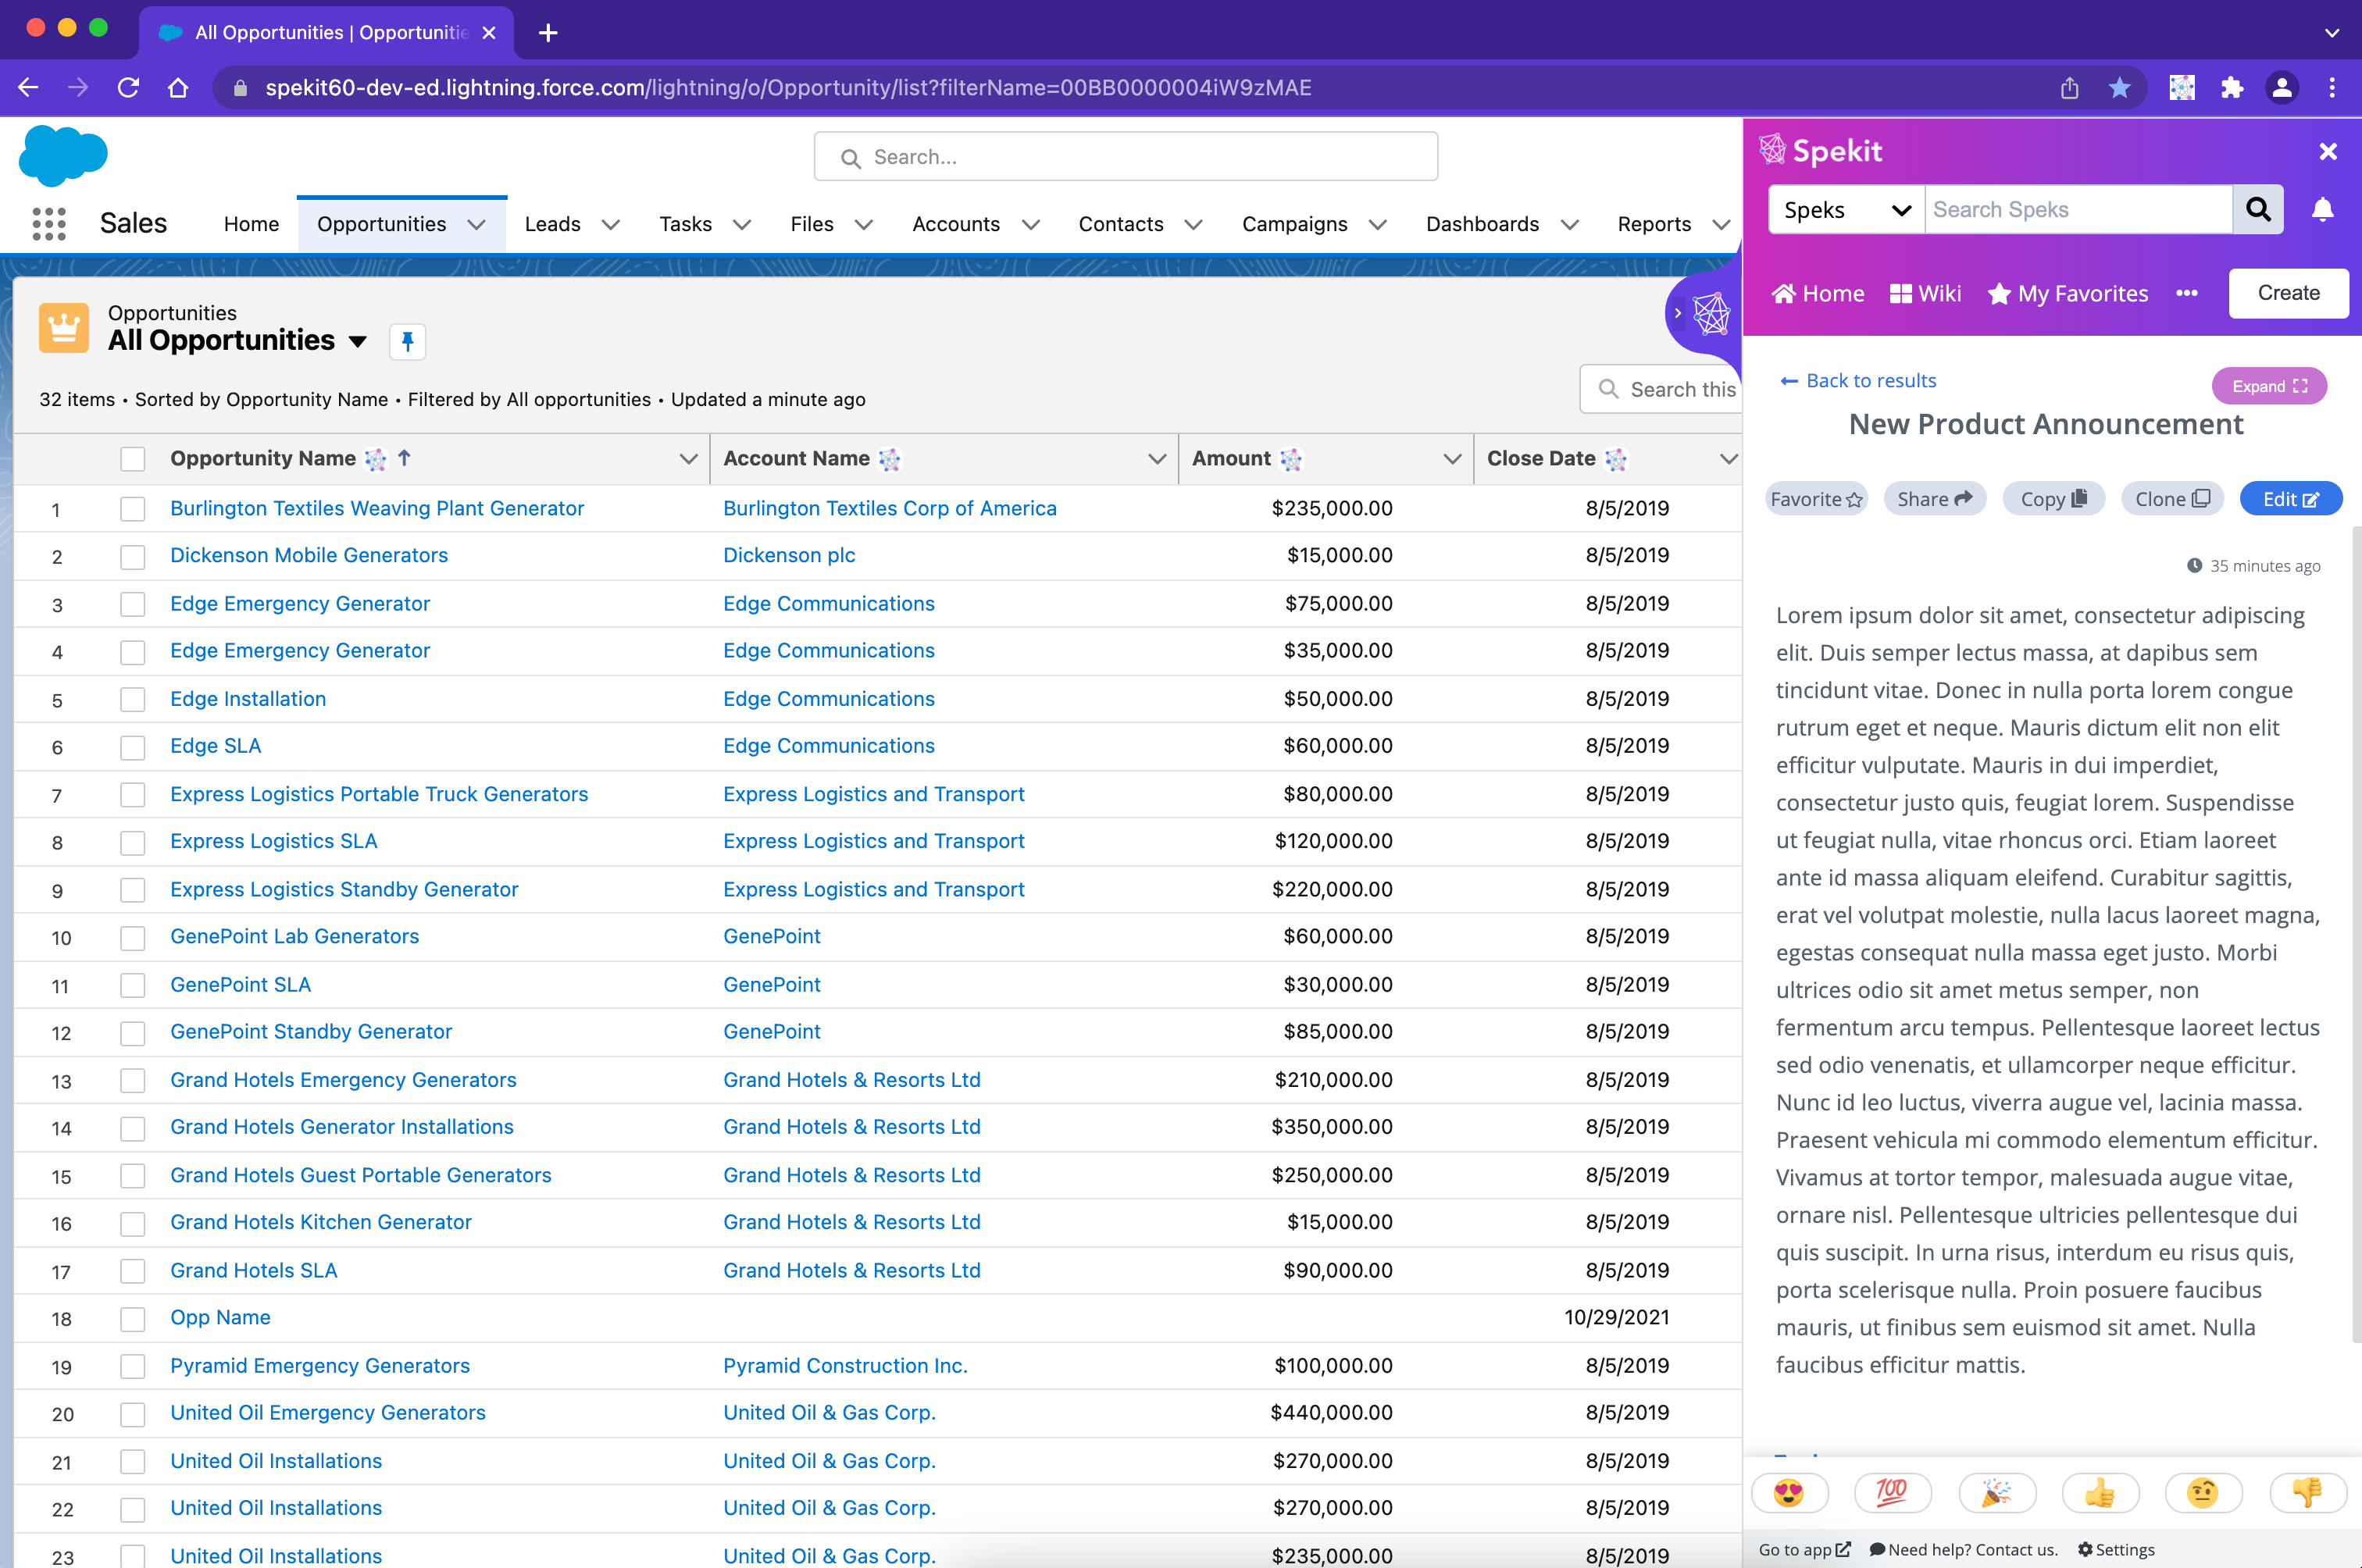Check the Edge SLA row checkbox
The image size is (2362, 1568).
pyautogui.click(x=133, y=747)
